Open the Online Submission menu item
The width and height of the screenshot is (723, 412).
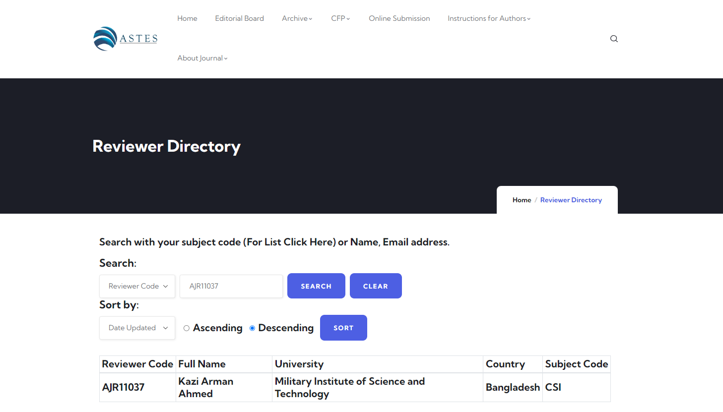(399, 18)
